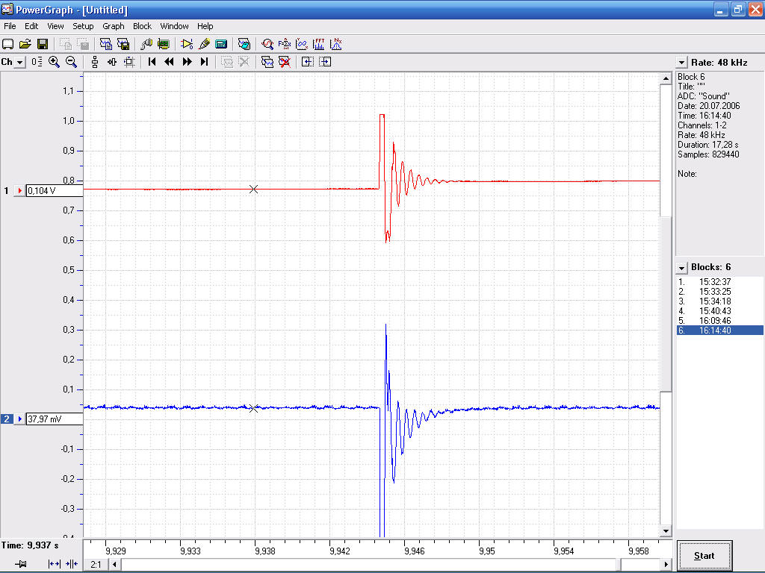Screen dimensions: 765x573
Task: Expand the Blocks: 6 dropdown arrow
Action: click(x=681, y=268)
